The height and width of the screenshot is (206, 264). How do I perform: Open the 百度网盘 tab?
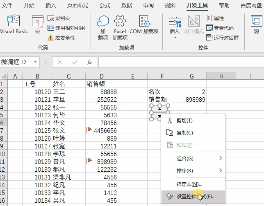point(251,5)
